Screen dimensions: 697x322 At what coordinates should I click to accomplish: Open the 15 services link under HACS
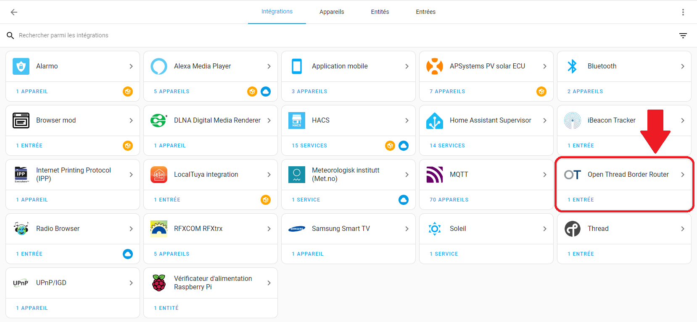click(309, 146)
